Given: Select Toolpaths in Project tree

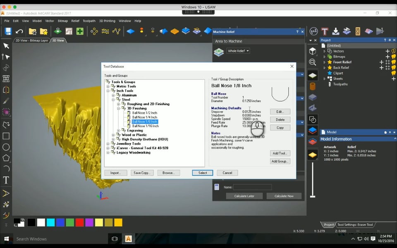Looking at the screenshot, I should pos(340,84).
